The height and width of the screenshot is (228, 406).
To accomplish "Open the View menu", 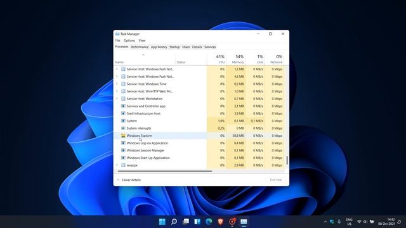I will (x=142, y=41).
